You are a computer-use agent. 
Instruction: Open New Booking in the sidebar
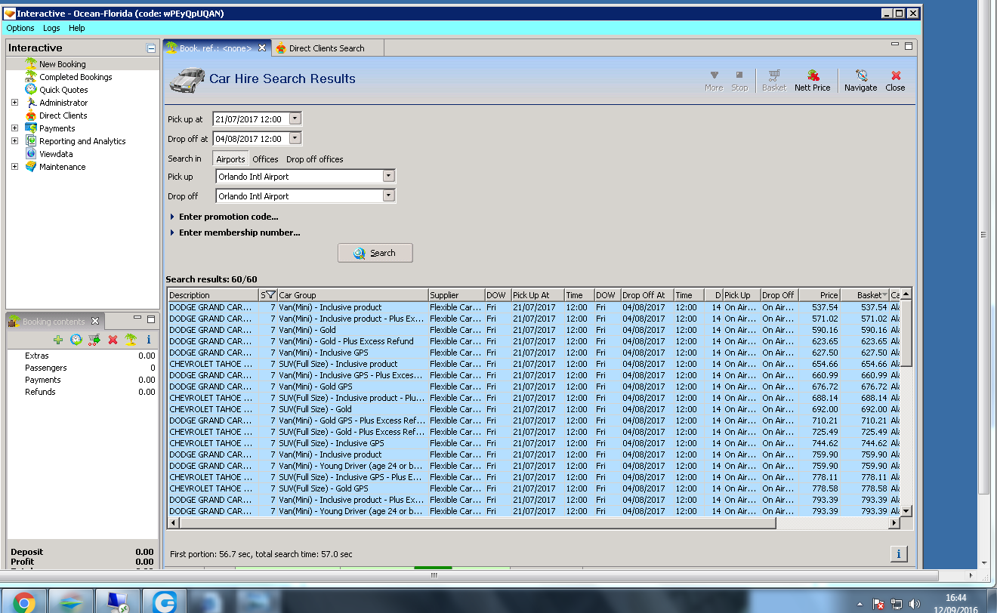[63, 64]
